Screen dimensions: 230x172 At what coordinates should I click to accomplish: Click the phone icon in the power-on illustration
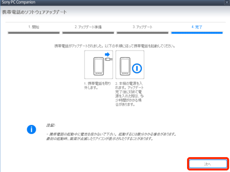(x=125, y=65)
